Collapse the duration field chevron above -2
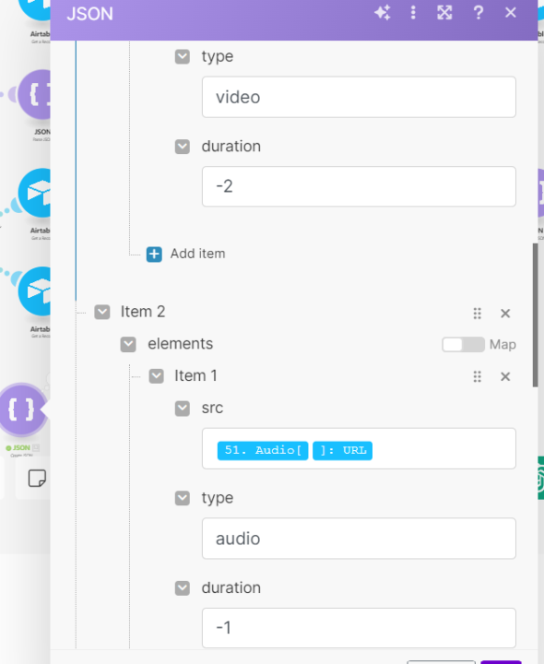 pyautogui.click(x=183, y=147)
